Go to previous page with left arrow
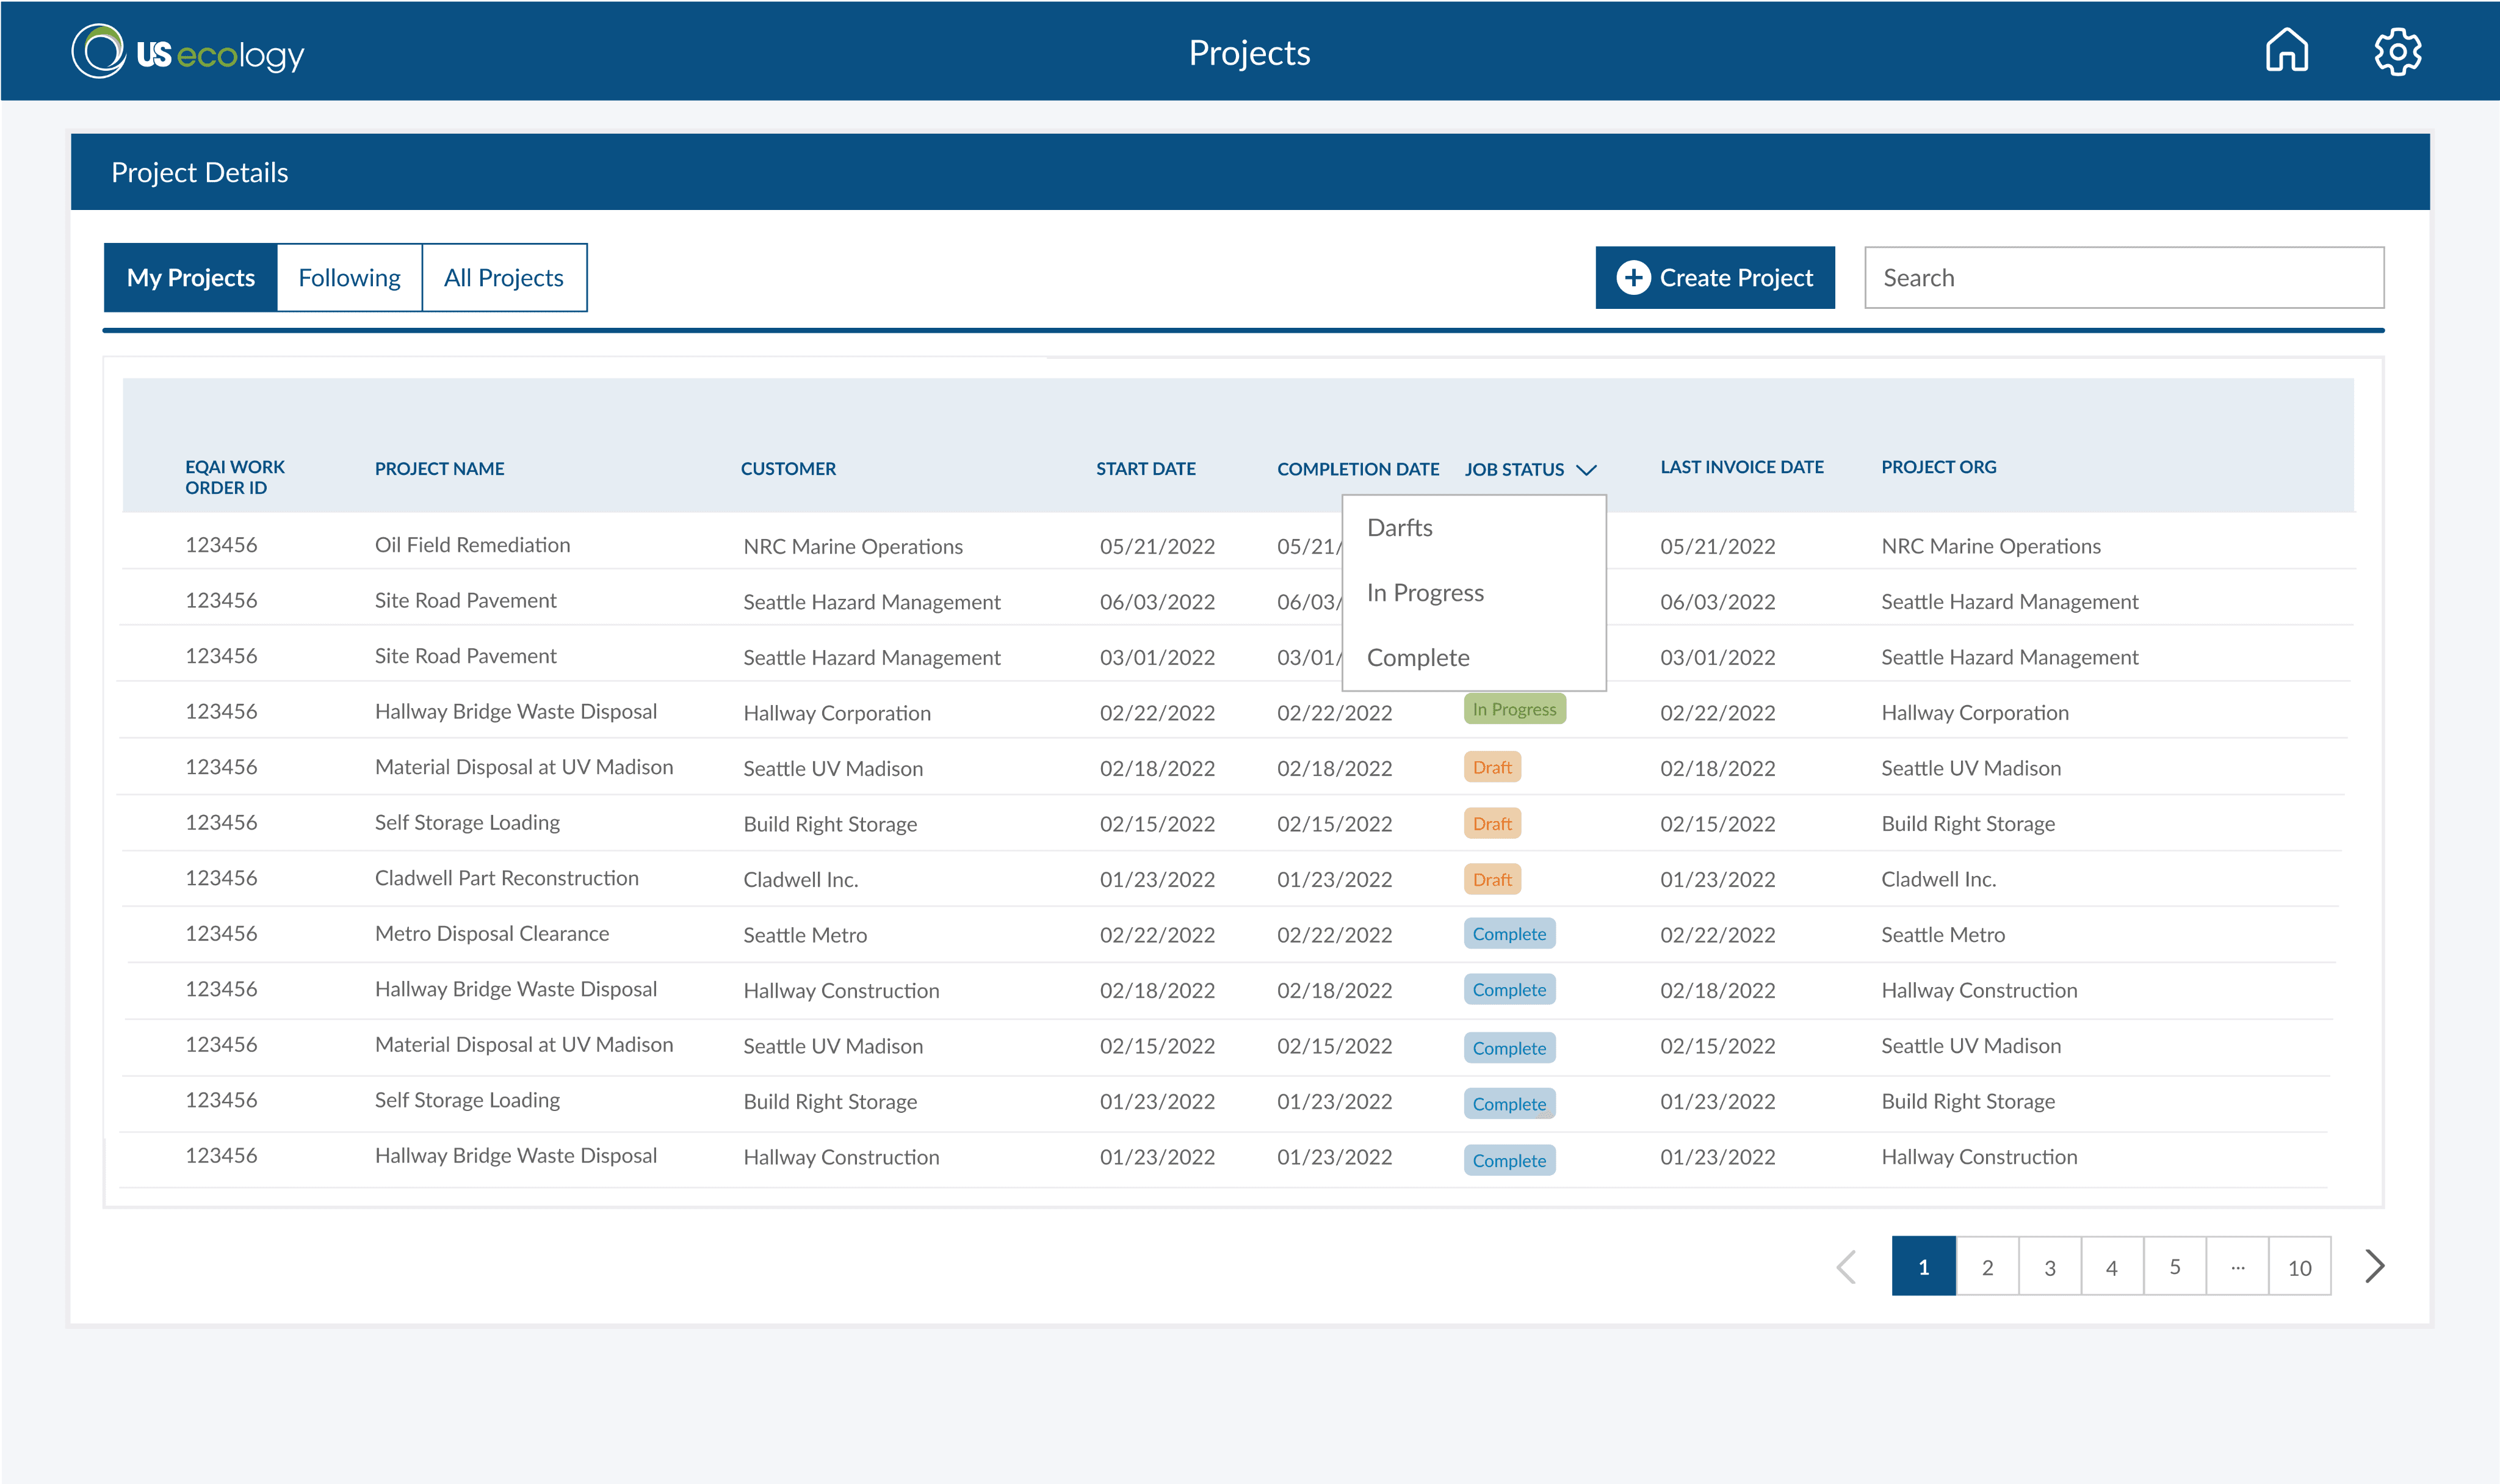 click(1848, 1266)
